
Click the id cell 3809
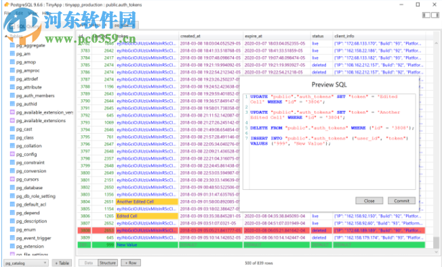click(85, 237)
